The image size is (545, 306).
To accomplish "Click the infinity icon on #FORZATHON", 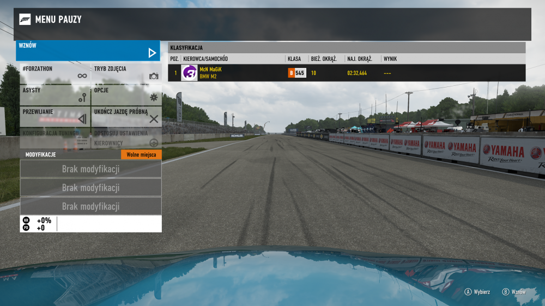I will coord(82,76).
